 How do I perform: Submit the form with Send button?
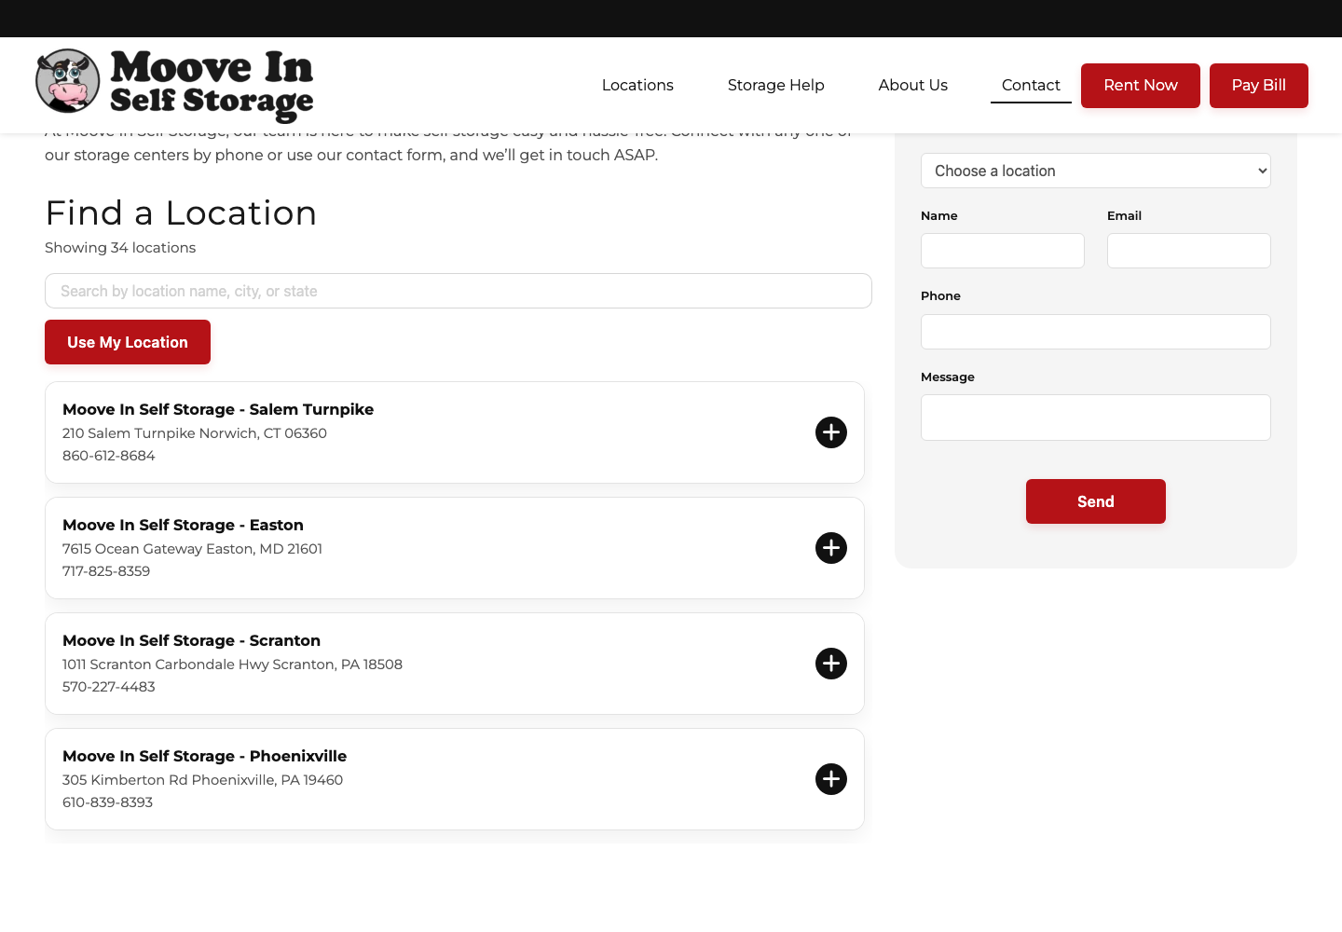[x=1096, y=501]
